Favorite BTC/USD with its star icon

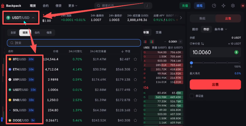[x=135, y=59]
